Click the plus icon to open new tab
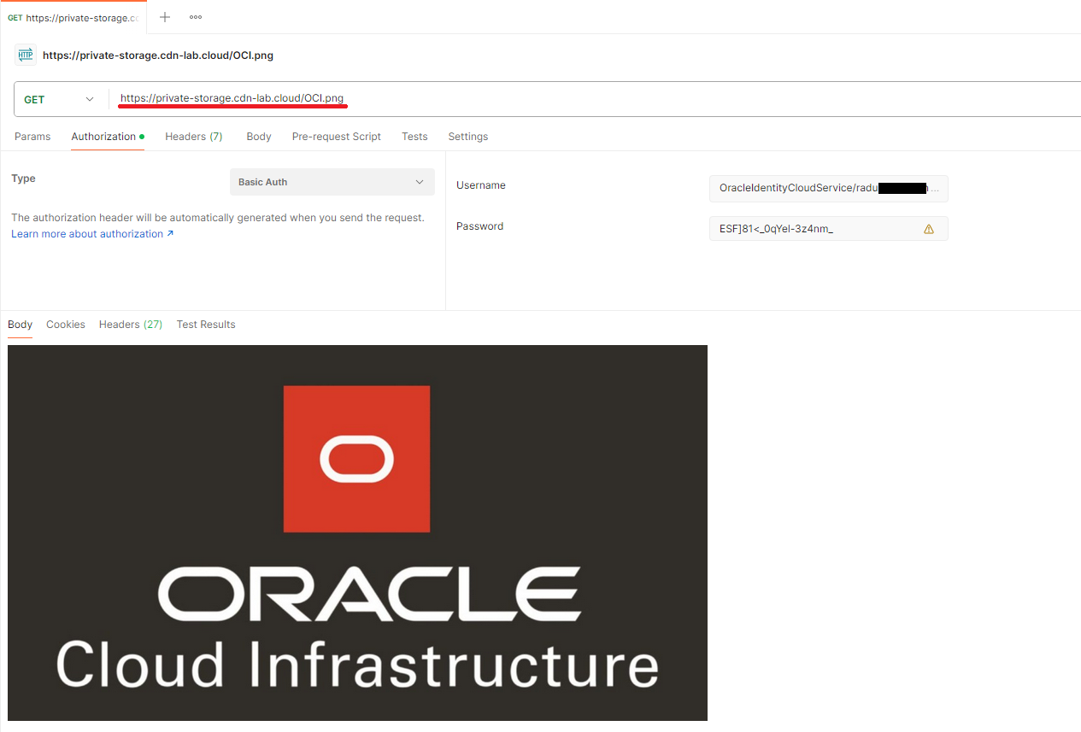 point(165,17)
